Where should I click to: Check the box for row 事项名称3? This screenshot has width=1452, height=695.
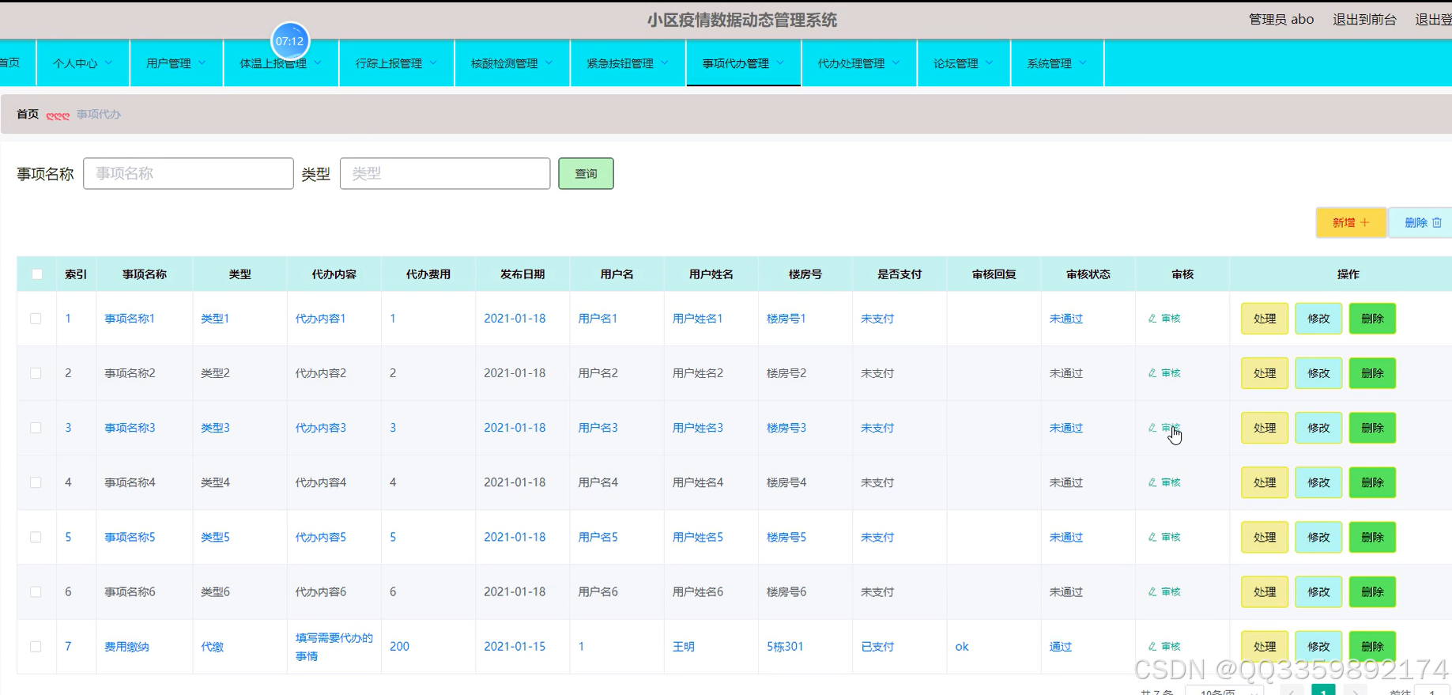tap(36, 428)
